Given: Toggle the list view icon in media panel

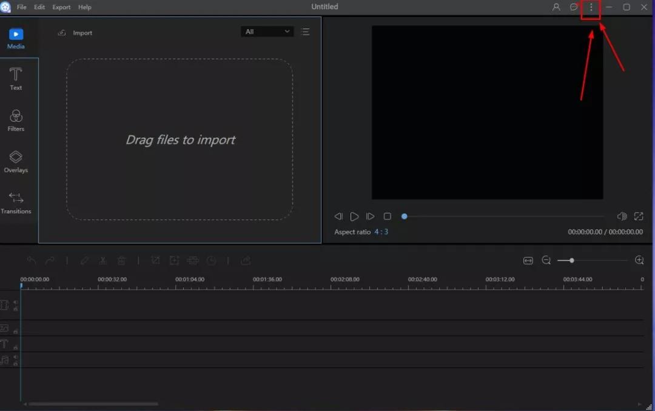Looking at the screenshot, I should click(x=305, y=32).
